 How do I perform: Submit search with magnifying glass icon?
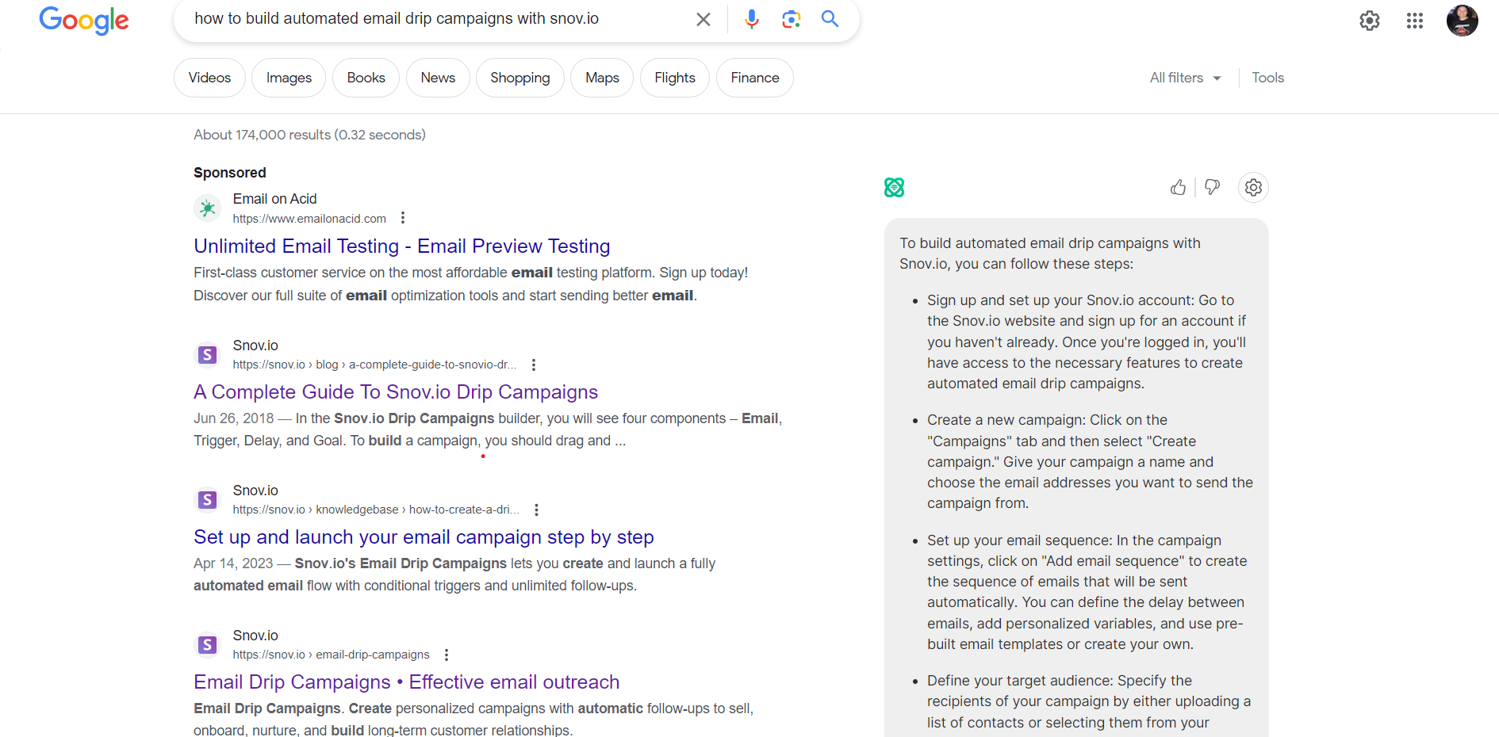click(x=830, y=19)
